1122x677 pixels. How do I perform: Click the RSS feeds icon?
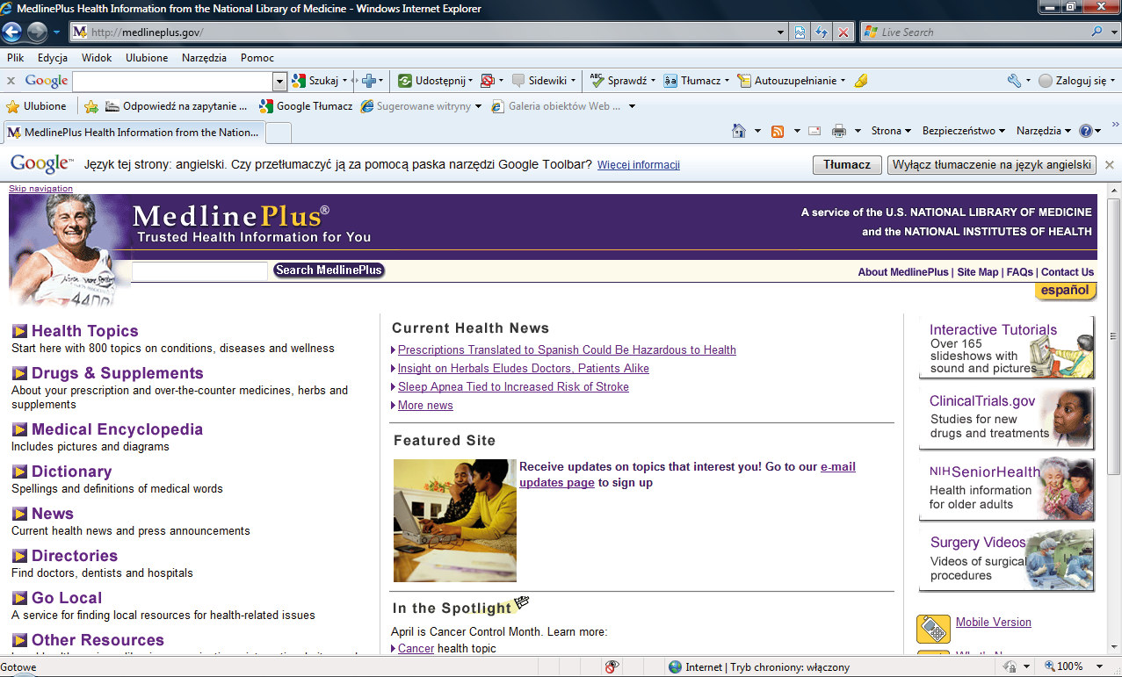(778, 131)
